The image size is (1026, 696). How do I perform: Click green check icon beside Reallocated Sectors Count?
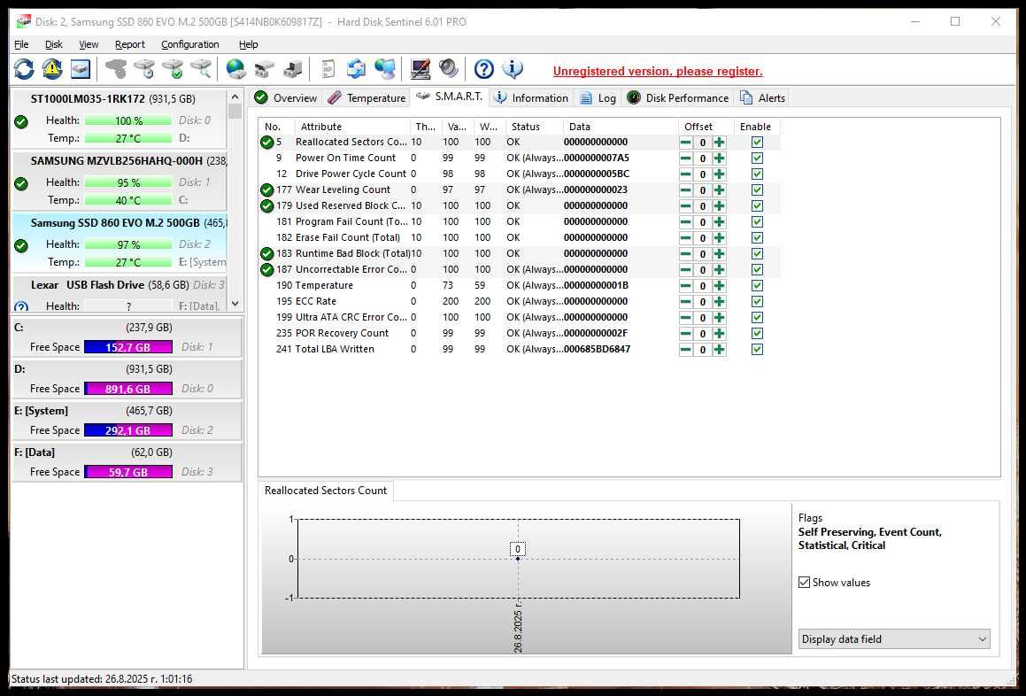267,142
